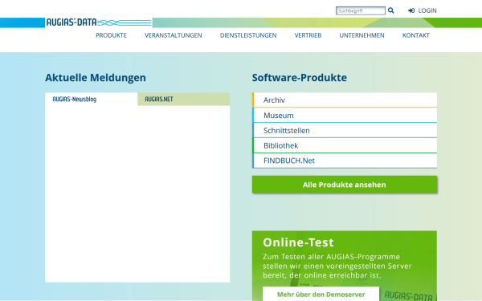
Task: Select the Archiv product entry
Action: [345, 100]
